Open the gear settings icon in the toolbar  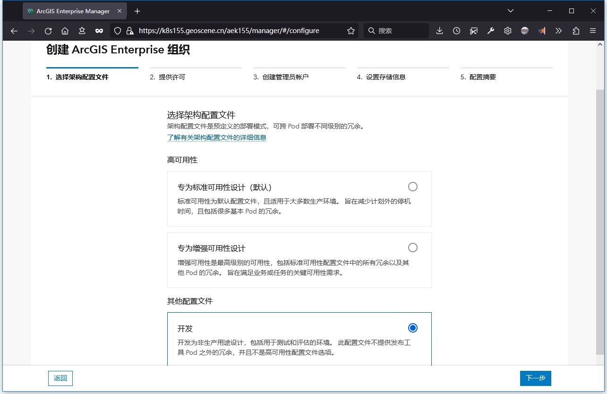click(x=508, y=31)
